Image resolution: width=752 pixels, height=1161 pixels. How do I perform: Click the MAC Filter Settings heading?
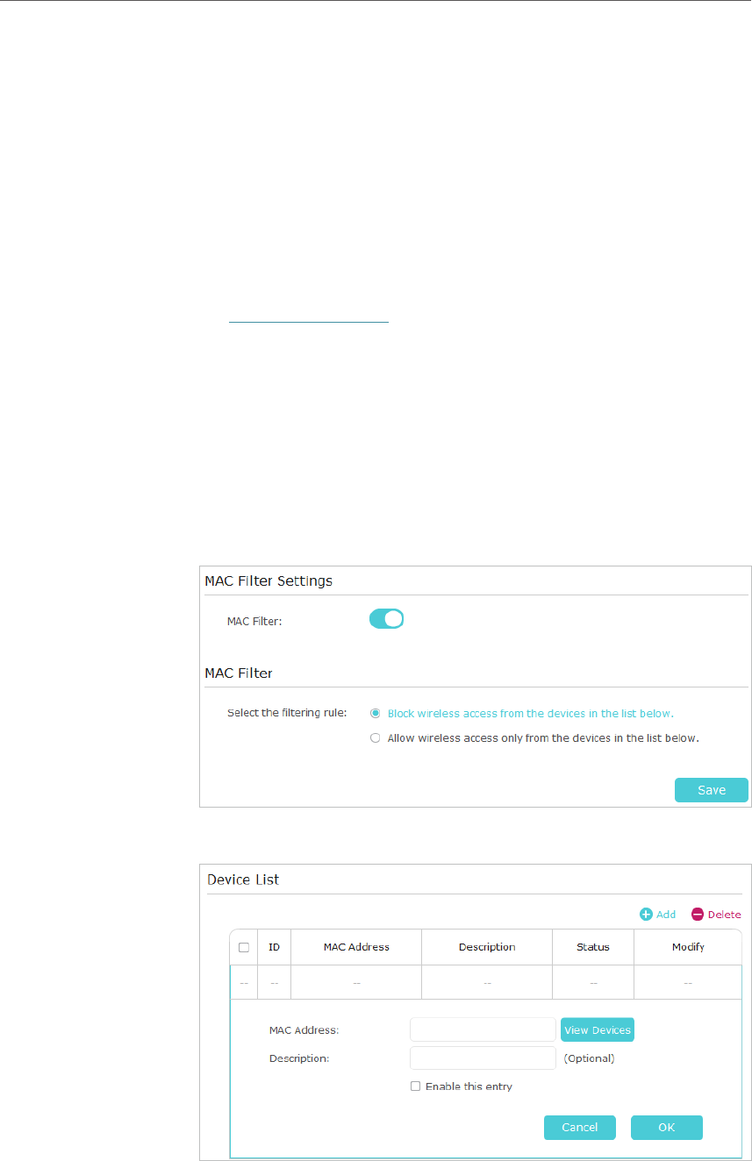(x=269, y=580)
